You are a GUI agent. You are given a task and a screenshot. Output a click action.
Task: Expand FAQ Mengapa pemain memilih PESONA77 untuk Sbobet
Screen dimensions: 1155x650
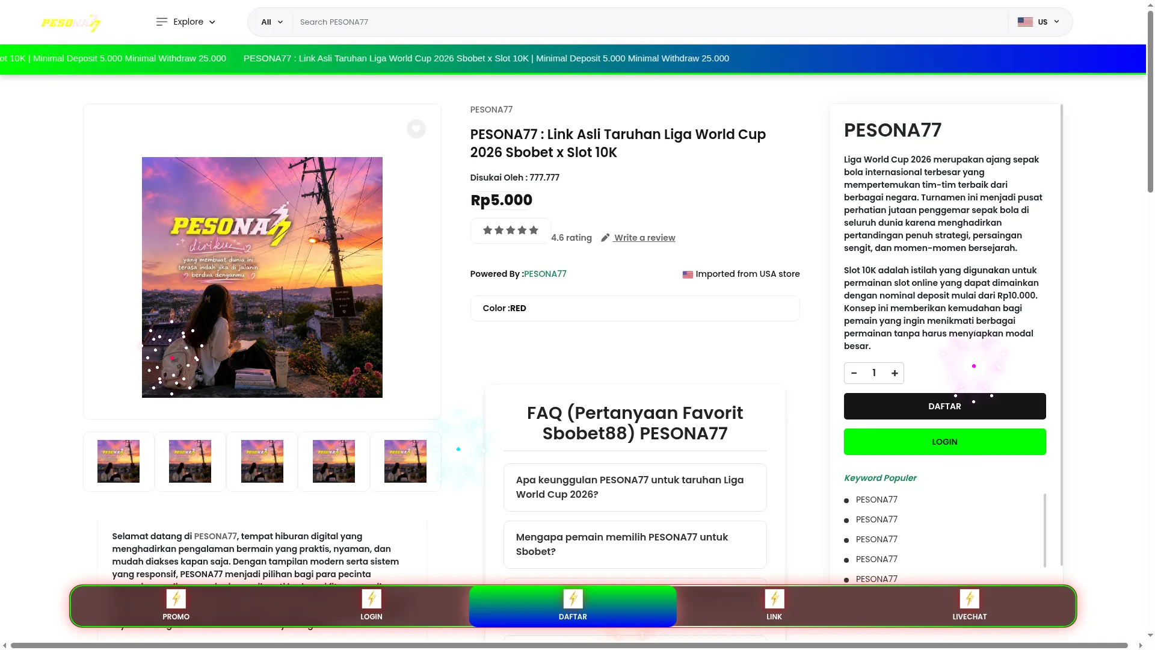coord(635,545)
